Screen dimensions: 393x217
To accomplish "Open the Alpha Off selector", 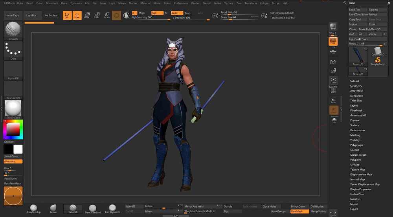I will (13, 70).
